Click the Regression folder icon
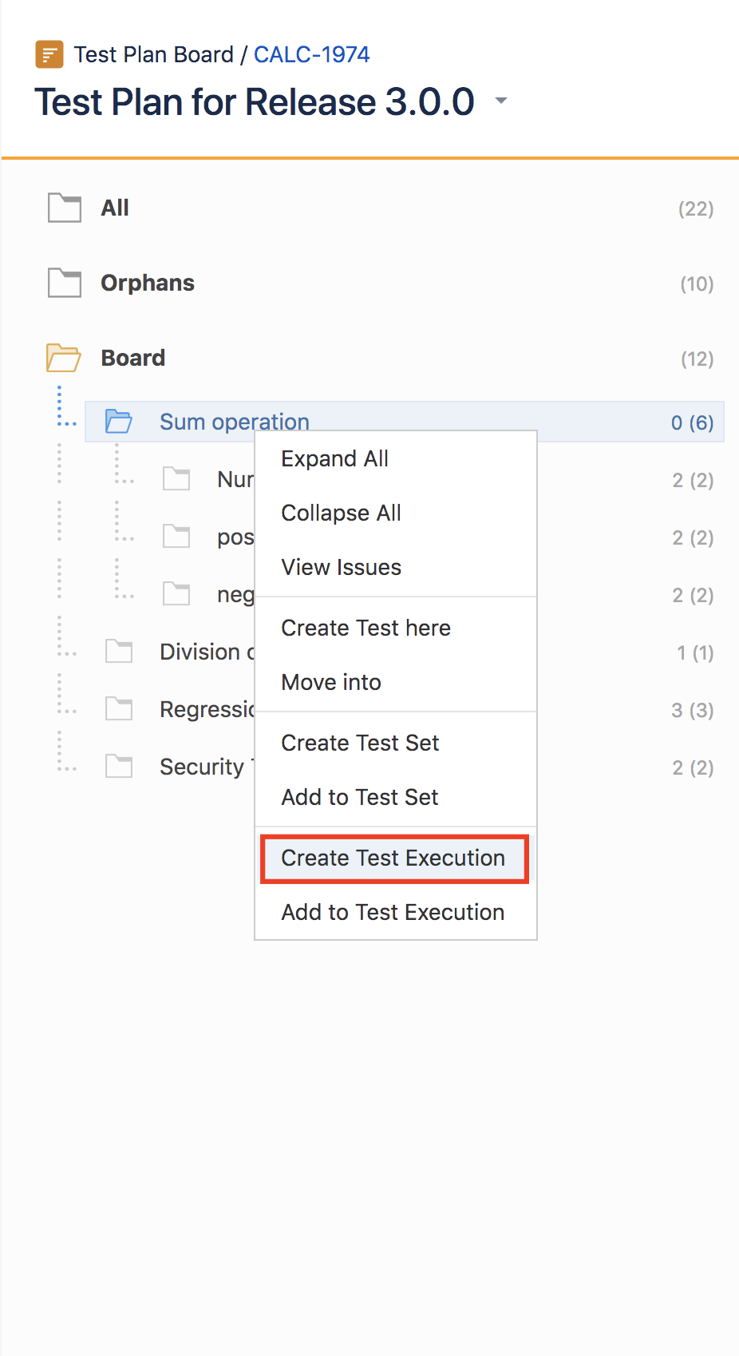This screenshot has height=1356, width=739. click(x=119, y=708)
